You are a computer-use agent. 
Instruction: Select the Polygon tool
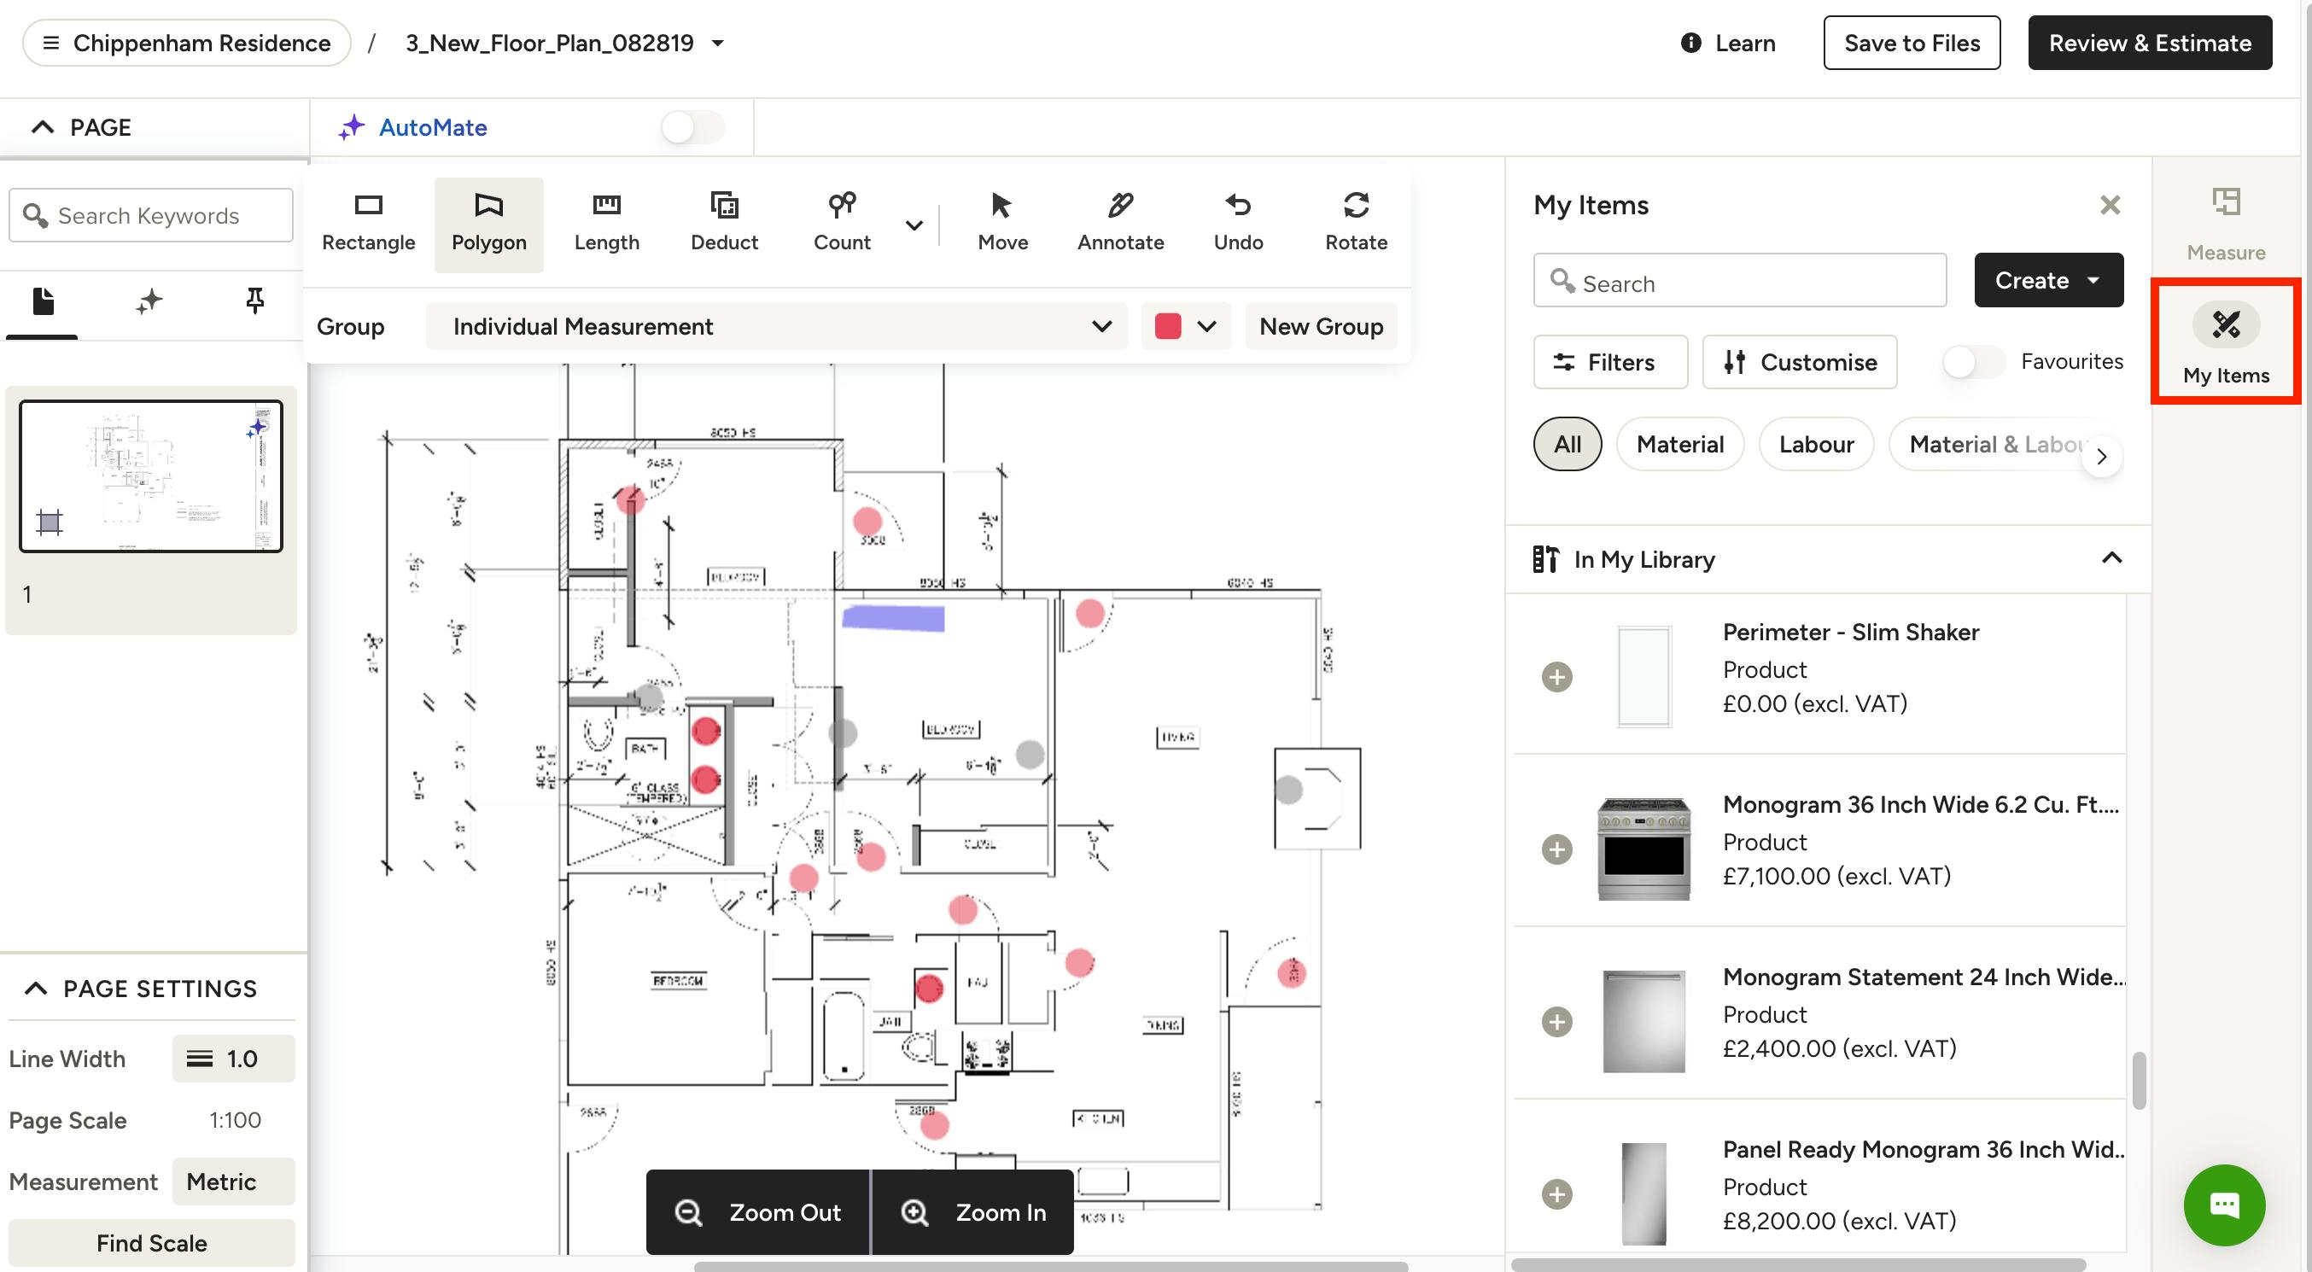coord(488,224)
